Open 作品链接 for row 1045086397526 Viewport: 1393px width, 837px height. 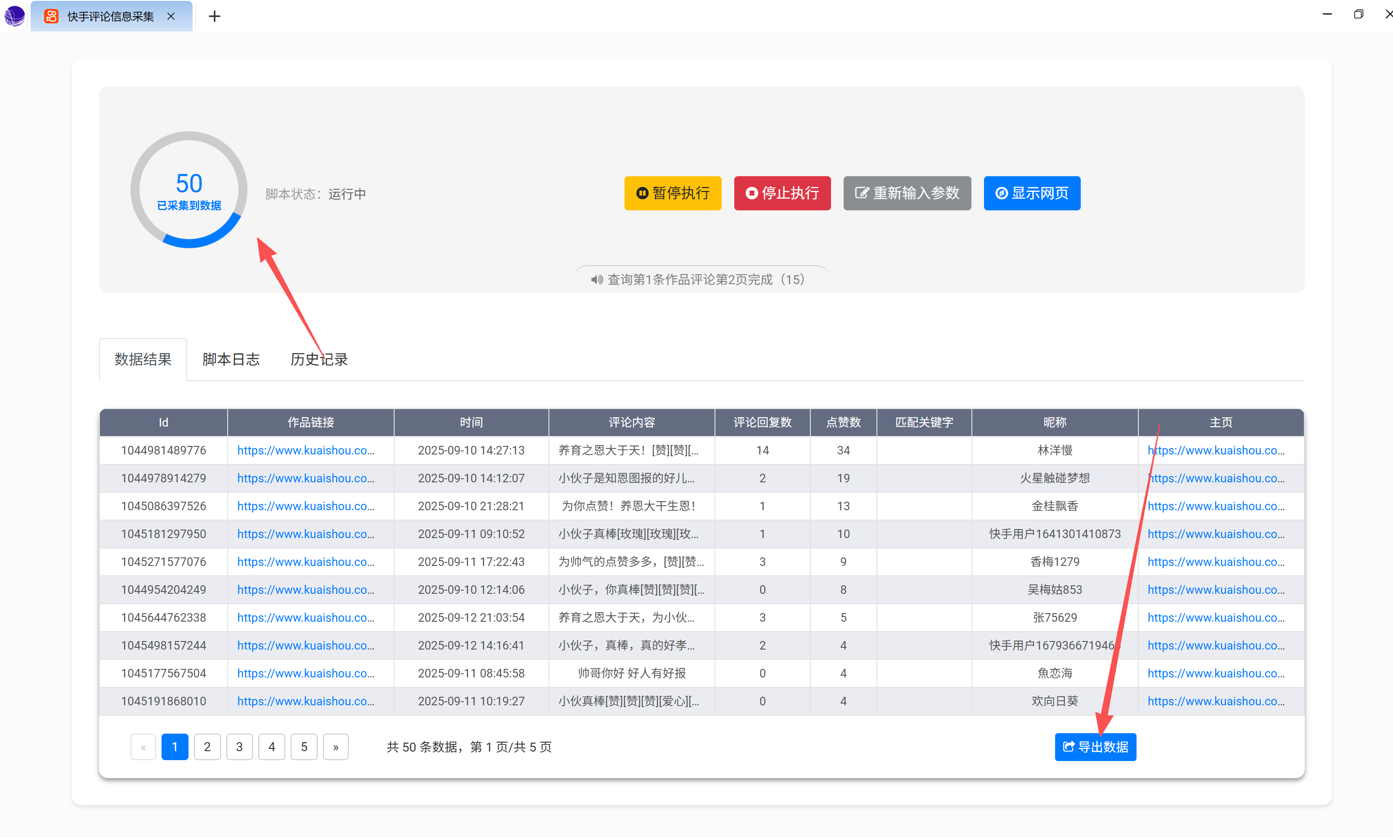pos(306,506)
